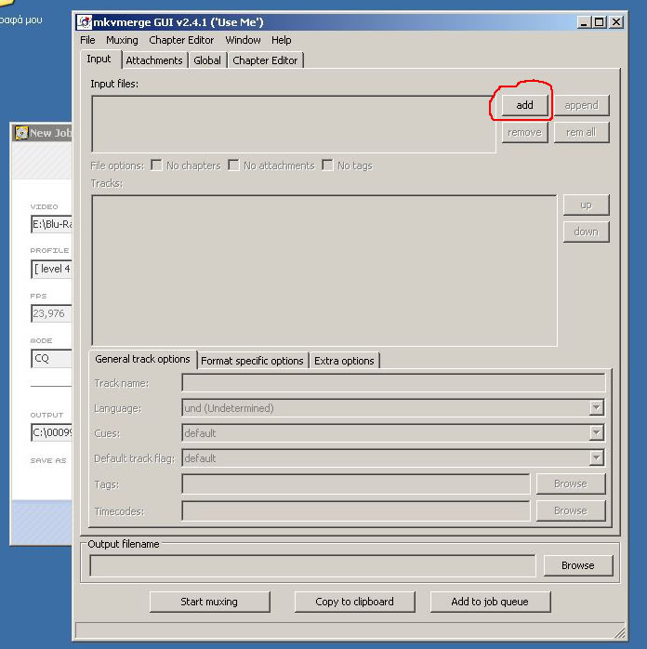Expand the Default track flag dropdown

coord(596,458)
